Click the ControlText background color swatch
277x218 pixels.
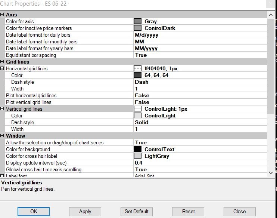point(138,149)
